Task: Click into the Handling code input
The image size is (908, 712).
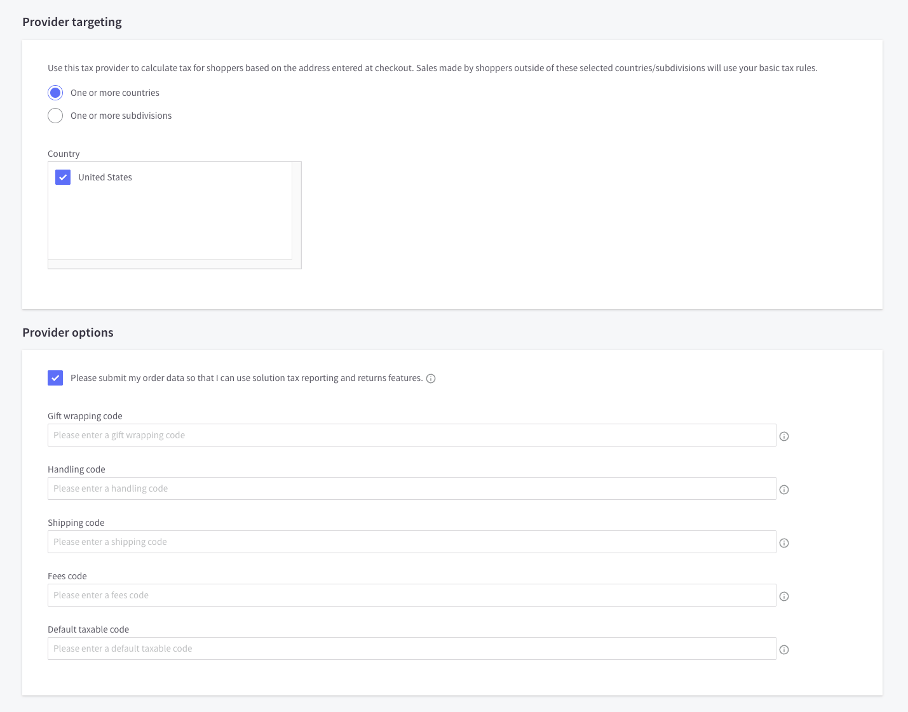Action: 412,488
